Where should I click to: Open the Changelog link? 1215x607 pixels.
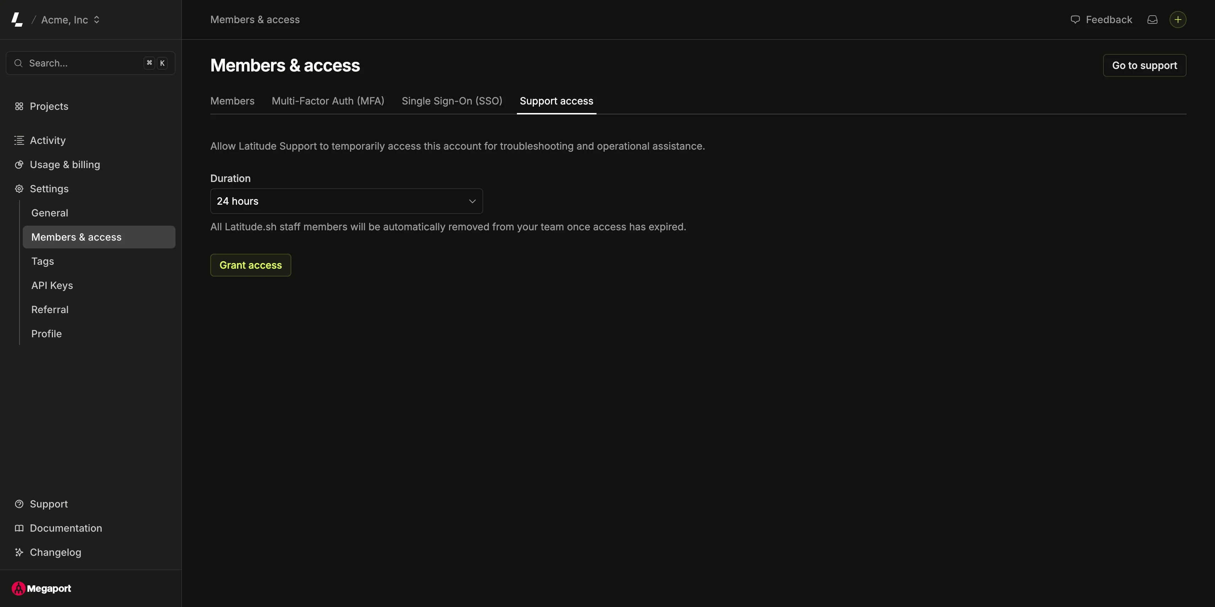click(55, 552)
